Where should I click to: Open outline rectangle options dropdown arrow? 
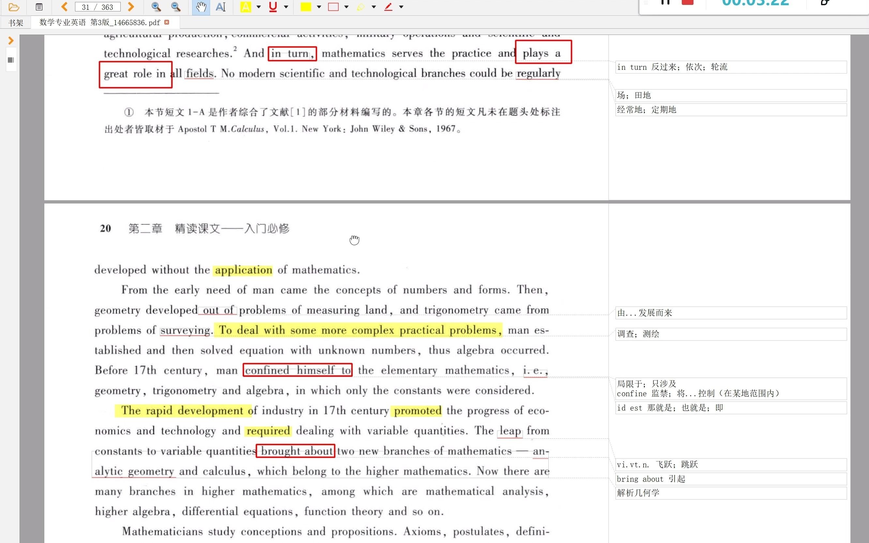click(x=346, y=7)
